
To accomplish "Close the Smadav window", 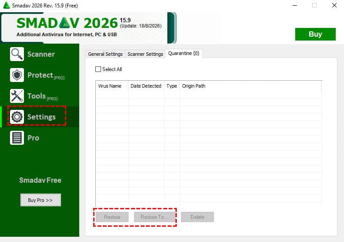I will tap(334, 5).
